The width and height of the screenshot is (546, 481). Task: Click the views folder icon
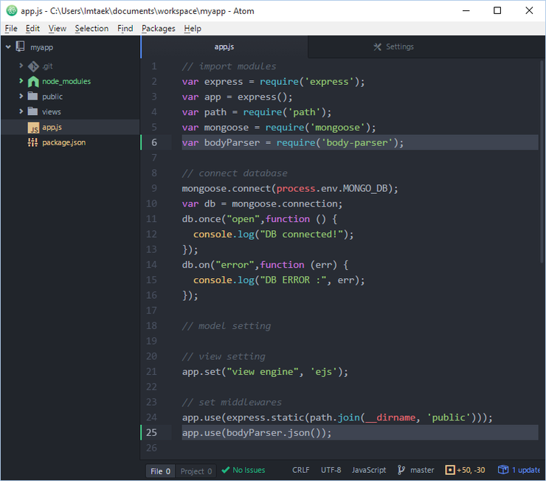pyautogui.click(x=32, y=111)
